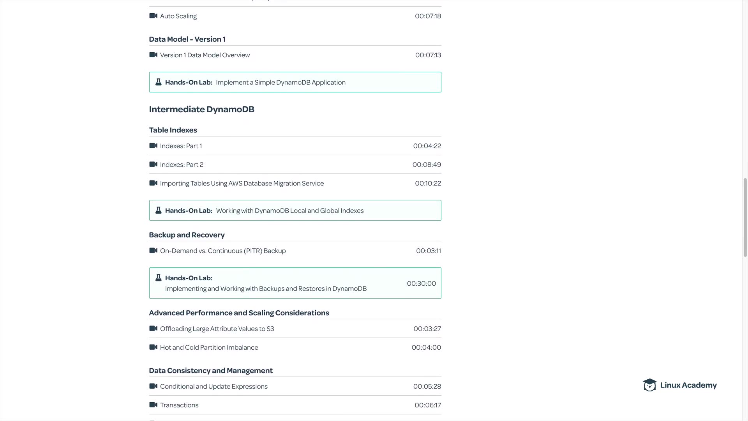The width and height of the screenshot is (748, 421).
Task: Launch Implement a Simple DynamoDB Application lab
Action: tap(280, 82)
